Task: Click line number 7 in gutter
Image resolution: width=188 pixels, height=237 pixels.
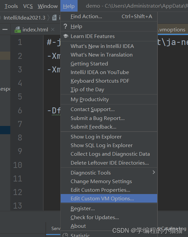Action: (20, 124)
